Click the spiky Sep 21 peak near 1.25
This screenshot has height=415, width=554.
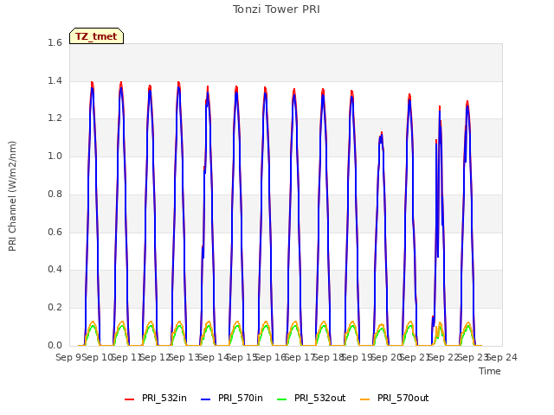pos(440,107)
